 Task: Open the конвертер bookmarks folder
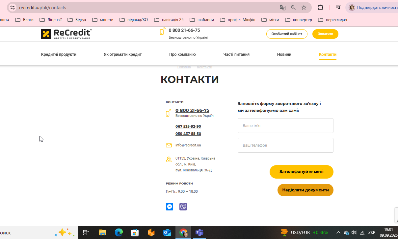[x=298, y=20]
